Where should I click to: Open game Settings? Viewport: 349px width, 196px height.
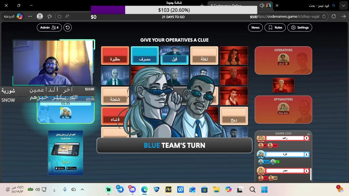tap(300, 27)
